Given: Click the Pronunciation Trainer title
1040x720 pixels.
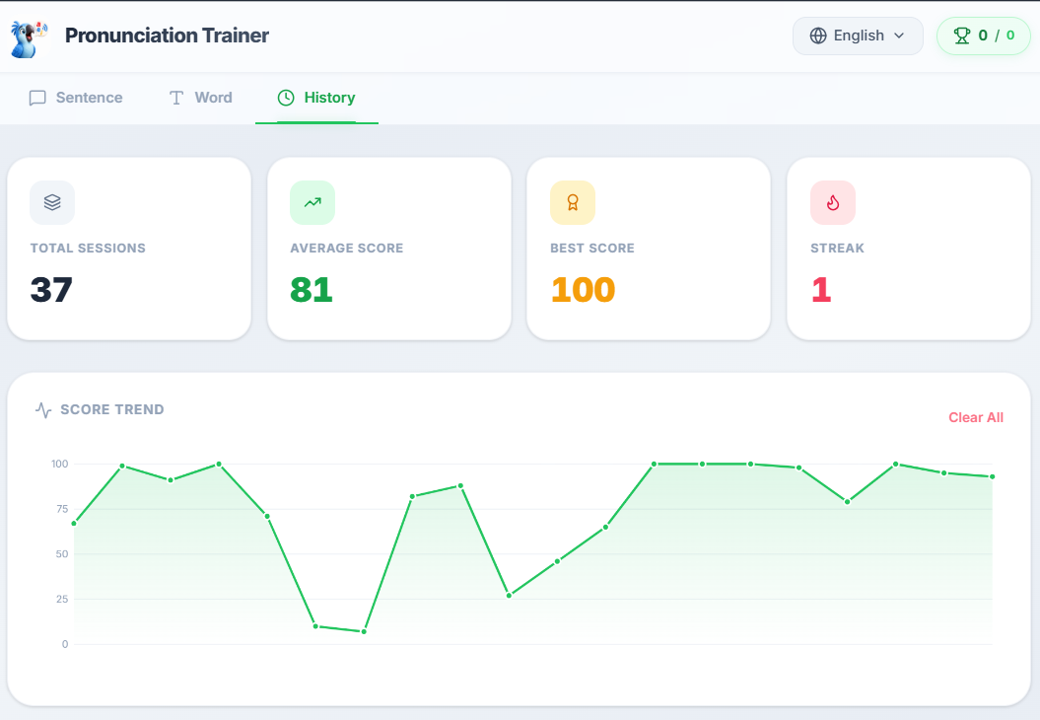Looking at the screenshot, I should [x=168, y=36].
